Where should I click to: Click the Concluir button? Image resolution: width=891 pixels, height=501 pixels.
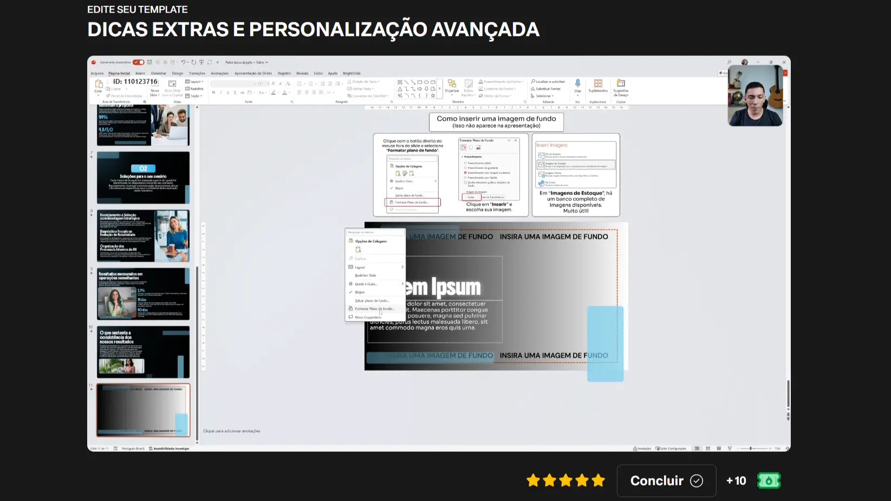click(x=666, y=480)
